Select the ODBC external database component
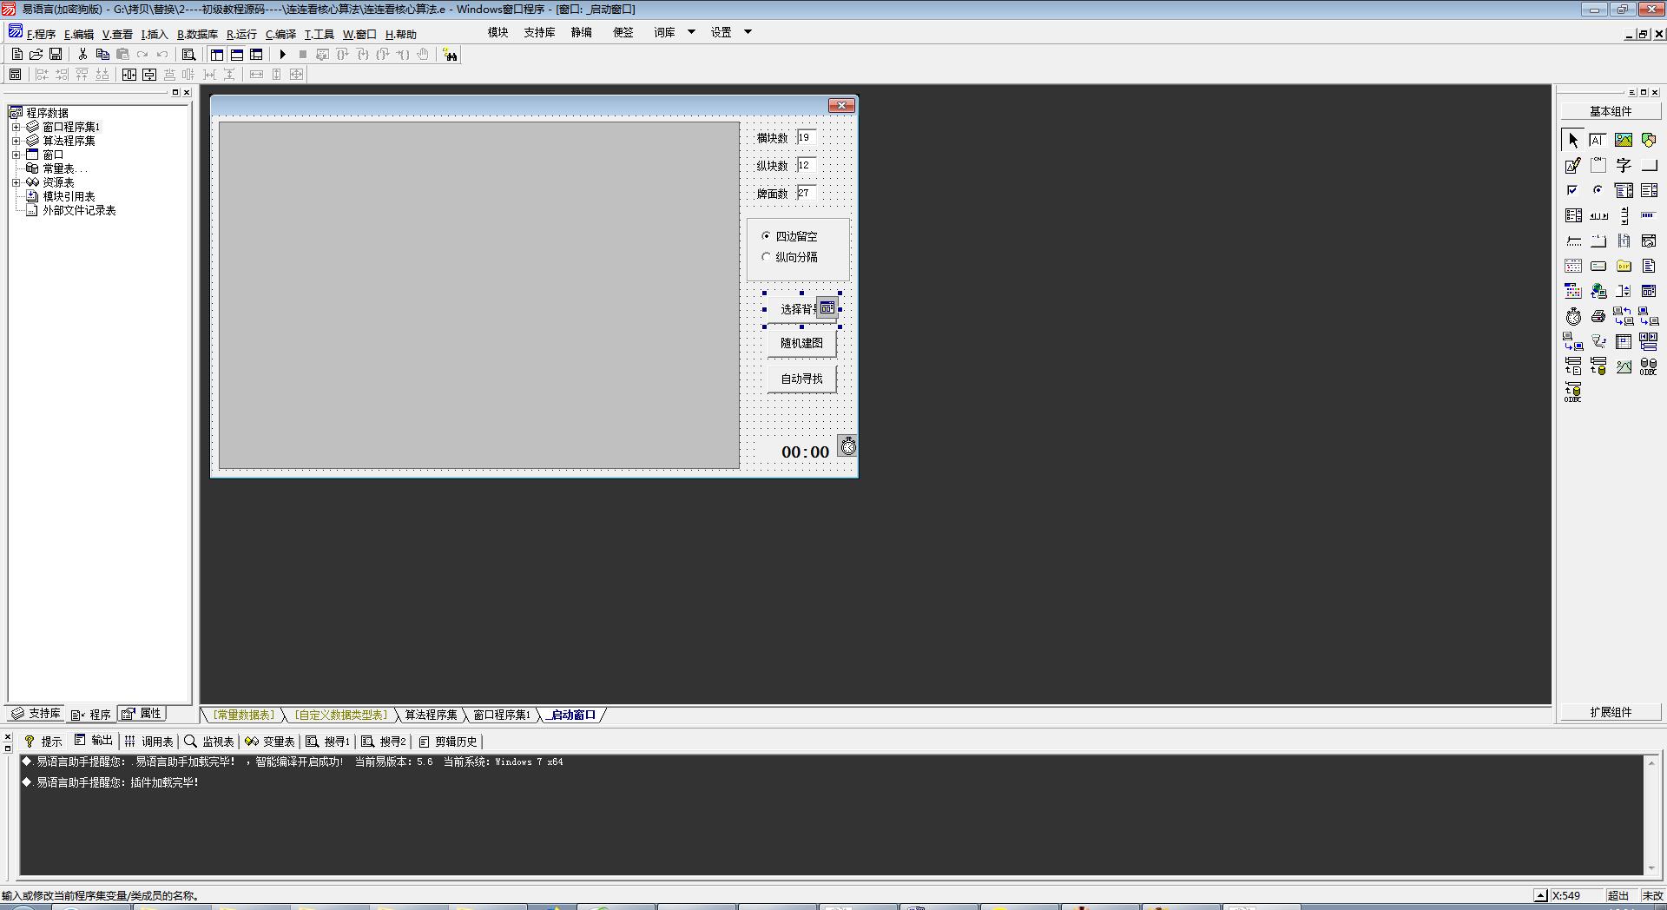 tap(1649, 366)
